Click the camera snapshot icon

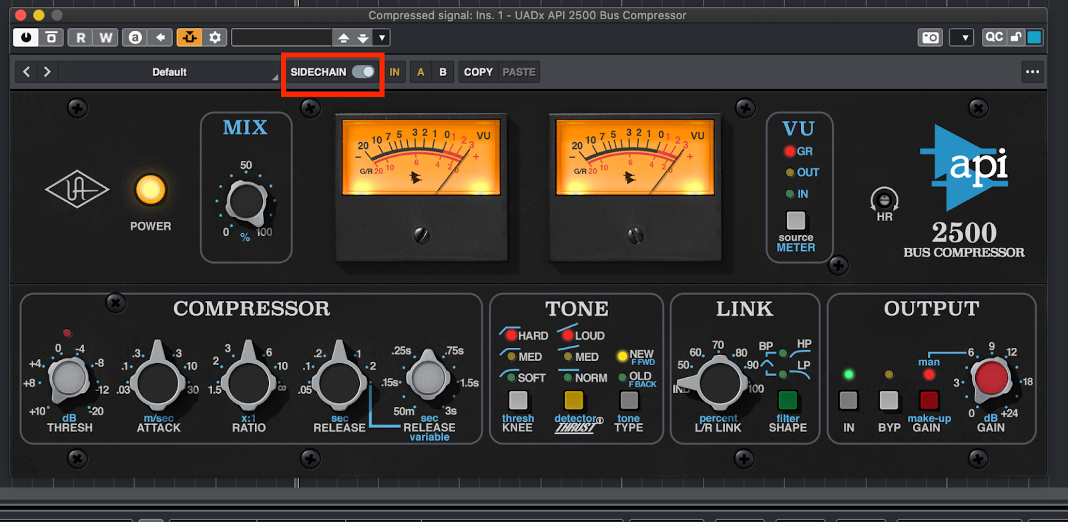coord(930,37)
